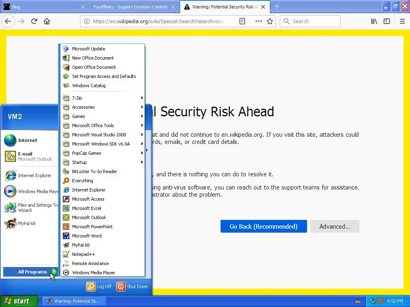Switch to the Blog tab

tap(44, 7)
